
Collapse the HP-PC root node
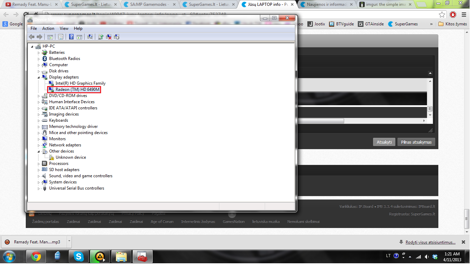pyautogui.click(x=32, y=47)
